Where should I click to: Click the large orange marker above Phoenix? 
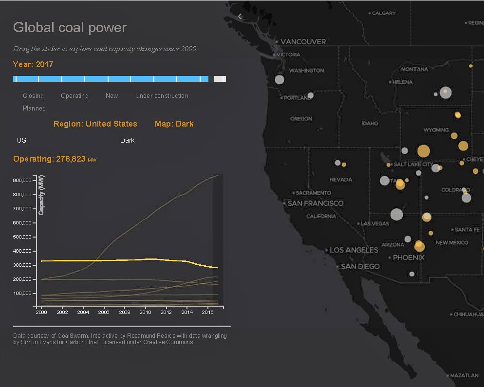tap(419, 246)
